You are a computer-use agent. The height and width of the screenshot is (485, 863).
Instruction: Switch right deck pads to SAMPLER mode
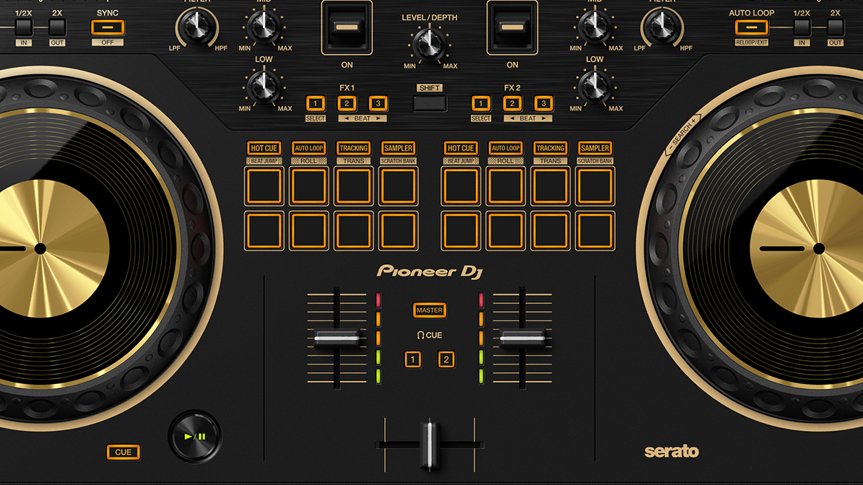[x=595, y=149]
